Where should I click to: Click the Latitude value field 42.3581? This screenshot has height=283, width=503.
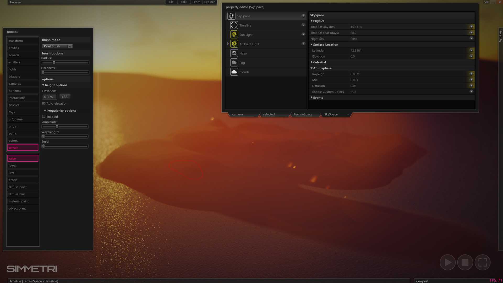tap(409, 50)
